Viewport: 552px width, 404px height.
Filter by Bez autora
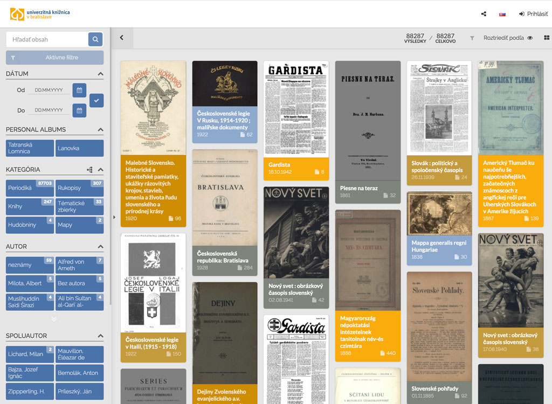(80, 283)
